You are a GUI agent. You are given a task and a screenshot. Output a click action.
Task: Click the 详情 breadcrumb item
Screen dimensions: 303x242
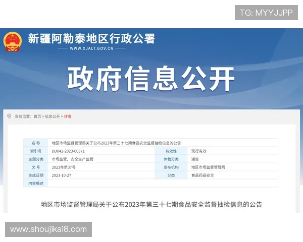[68, 116]
